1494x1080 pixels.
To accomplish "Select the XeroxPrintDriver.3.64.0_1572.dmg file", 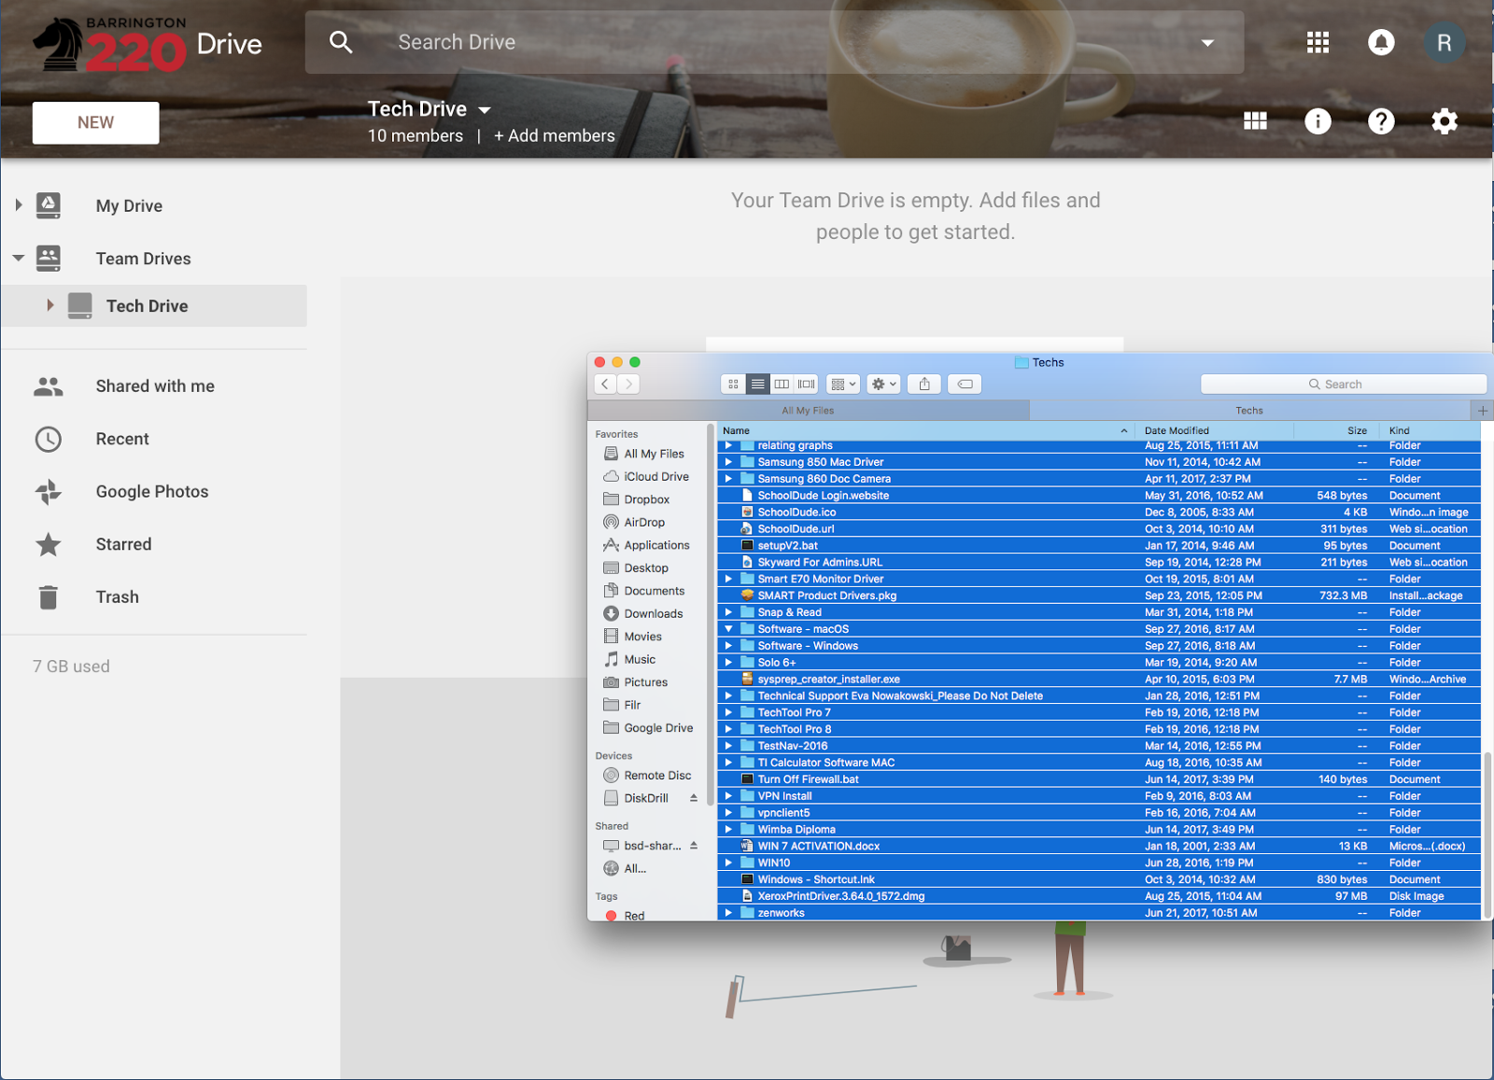I will 1099,896.
